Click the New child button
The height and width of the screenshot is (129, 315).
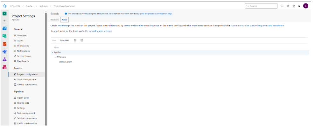[64, 40]
